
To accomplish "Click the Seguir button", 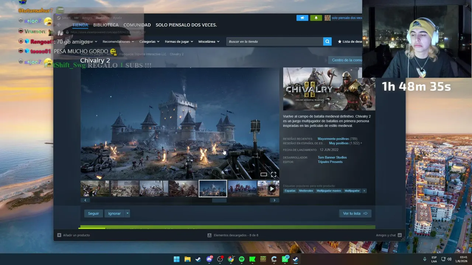I will pos(93,213).
